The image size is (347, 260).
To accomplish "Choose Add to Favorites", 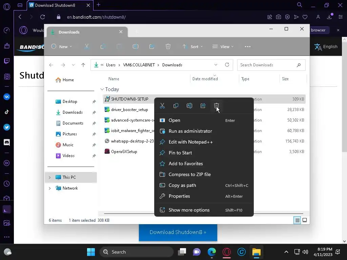I will pyautogui.click(x=204, y=164).
